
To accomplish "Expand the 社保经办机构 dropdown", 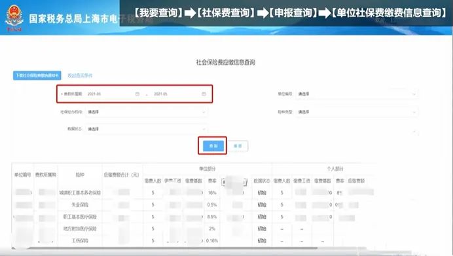I will coord(146,112).
